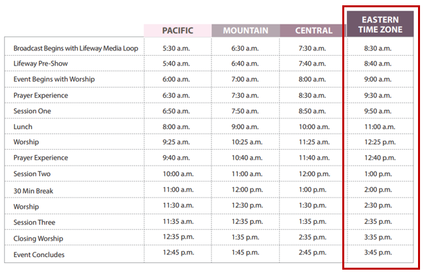426x273 pixels.
Task: Click the Lunch row label
Action: click(x=23, y=127)
